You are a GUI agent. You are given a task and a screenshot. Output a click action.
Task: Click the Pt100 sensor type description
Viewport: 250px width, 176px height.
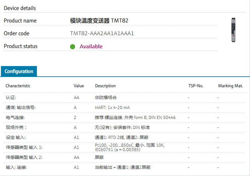coord(130,147)
